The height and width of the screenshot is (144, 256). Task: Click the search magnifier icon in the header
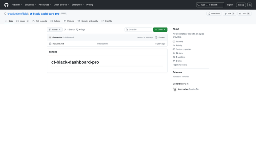pos(198,5)
